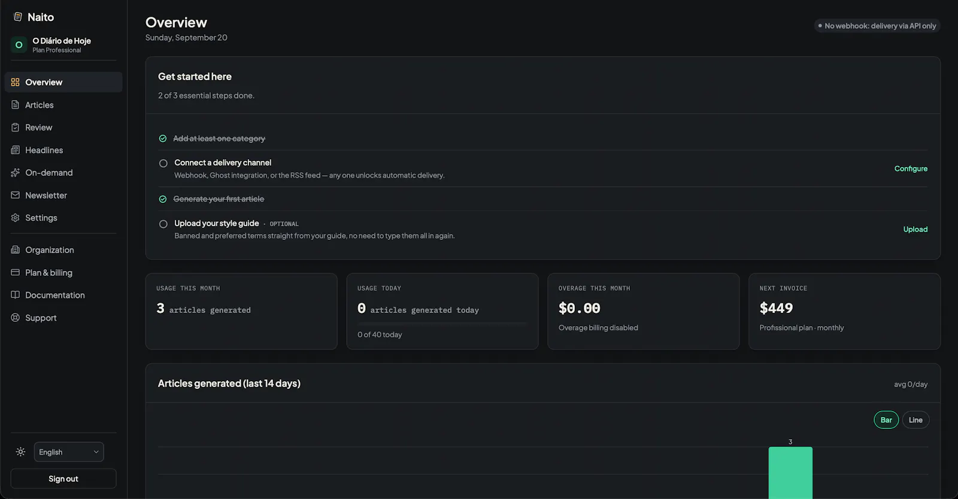Open the O Diário de Hoje organization switcher
Image resolution: width=958 pixels, height=499 pixels.
coord(63,45)
